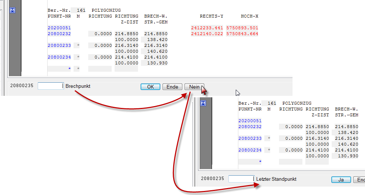The width and height of the screenshot is (365, 195).
Task: Click the blue M icon in the Letzter Standpunkt panel
Action: pyautogui.click(x=203, y=104)
